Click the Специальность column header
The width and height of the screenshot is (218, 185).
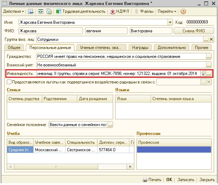81,142
